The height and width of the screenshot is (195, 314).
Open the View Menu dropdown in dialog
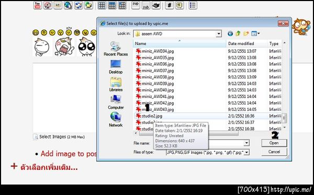click(255, 33)
